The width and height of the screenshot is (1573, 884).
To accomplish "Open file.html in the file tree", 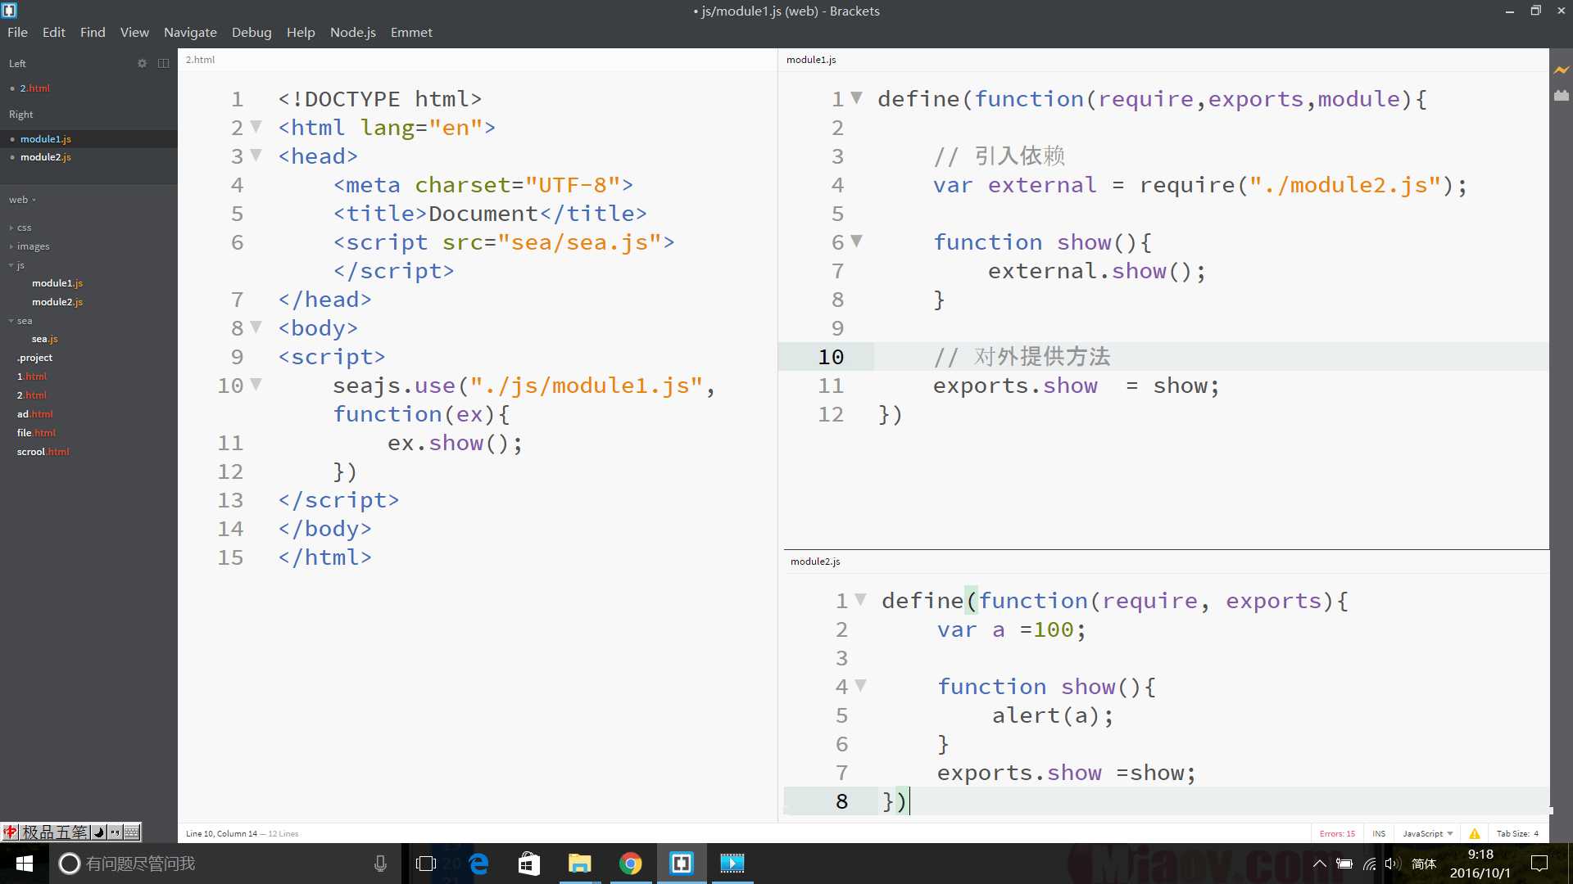I will click(36, 433).
